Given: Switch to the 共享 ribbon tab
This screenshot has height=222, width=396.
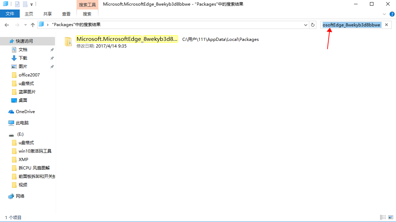Looking at the screenshot, I should click(48, 14).
